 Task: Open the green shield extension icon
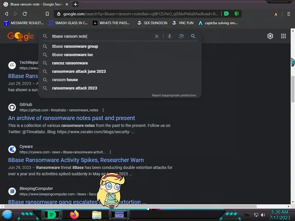237,14
